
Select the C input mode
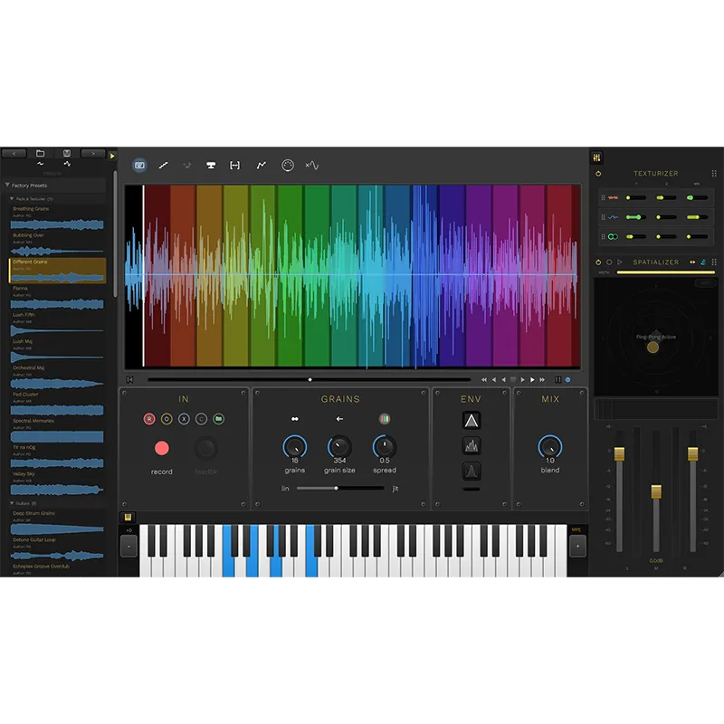(201, 419)
